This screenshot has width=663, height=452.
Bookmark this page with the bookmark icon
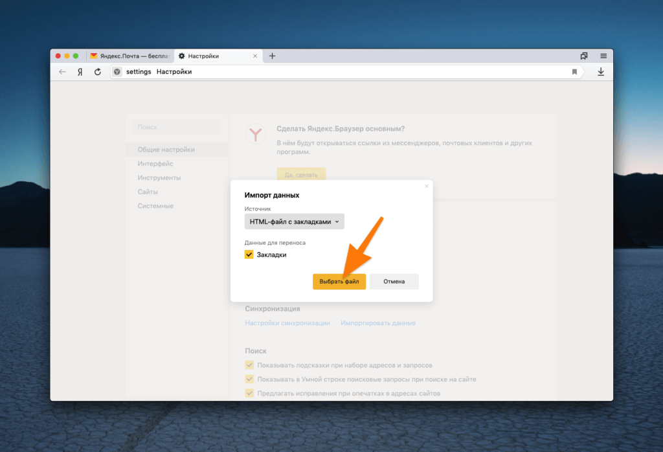pyautogui.click(x=574, y=72)
